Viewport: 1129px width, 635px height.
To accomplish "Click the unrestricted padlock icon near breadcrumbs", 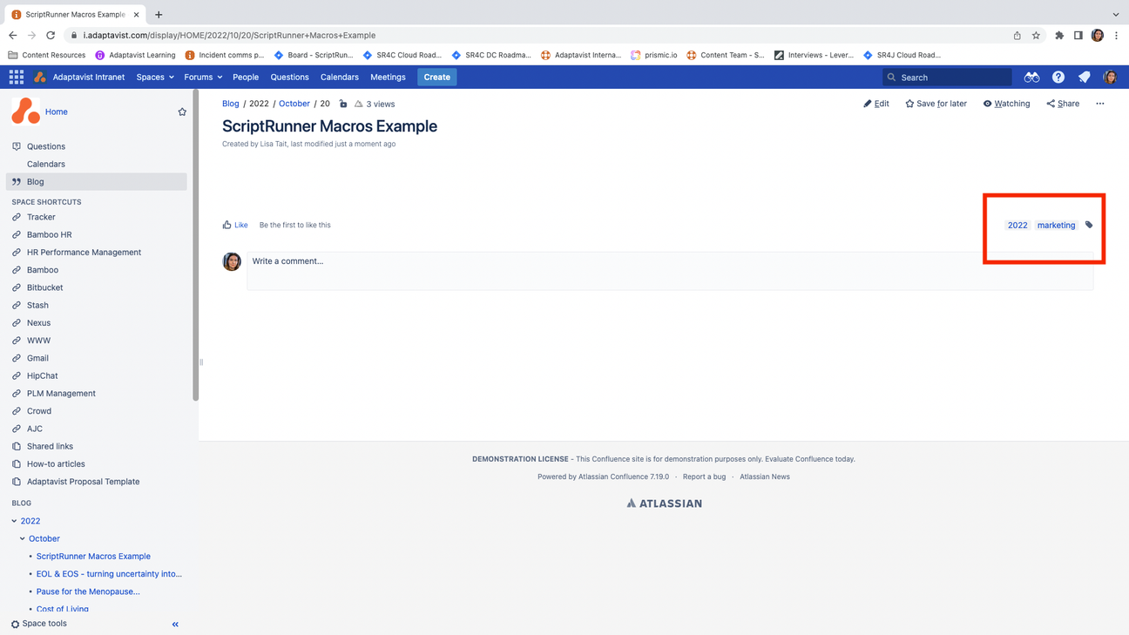I will (343, 103).
